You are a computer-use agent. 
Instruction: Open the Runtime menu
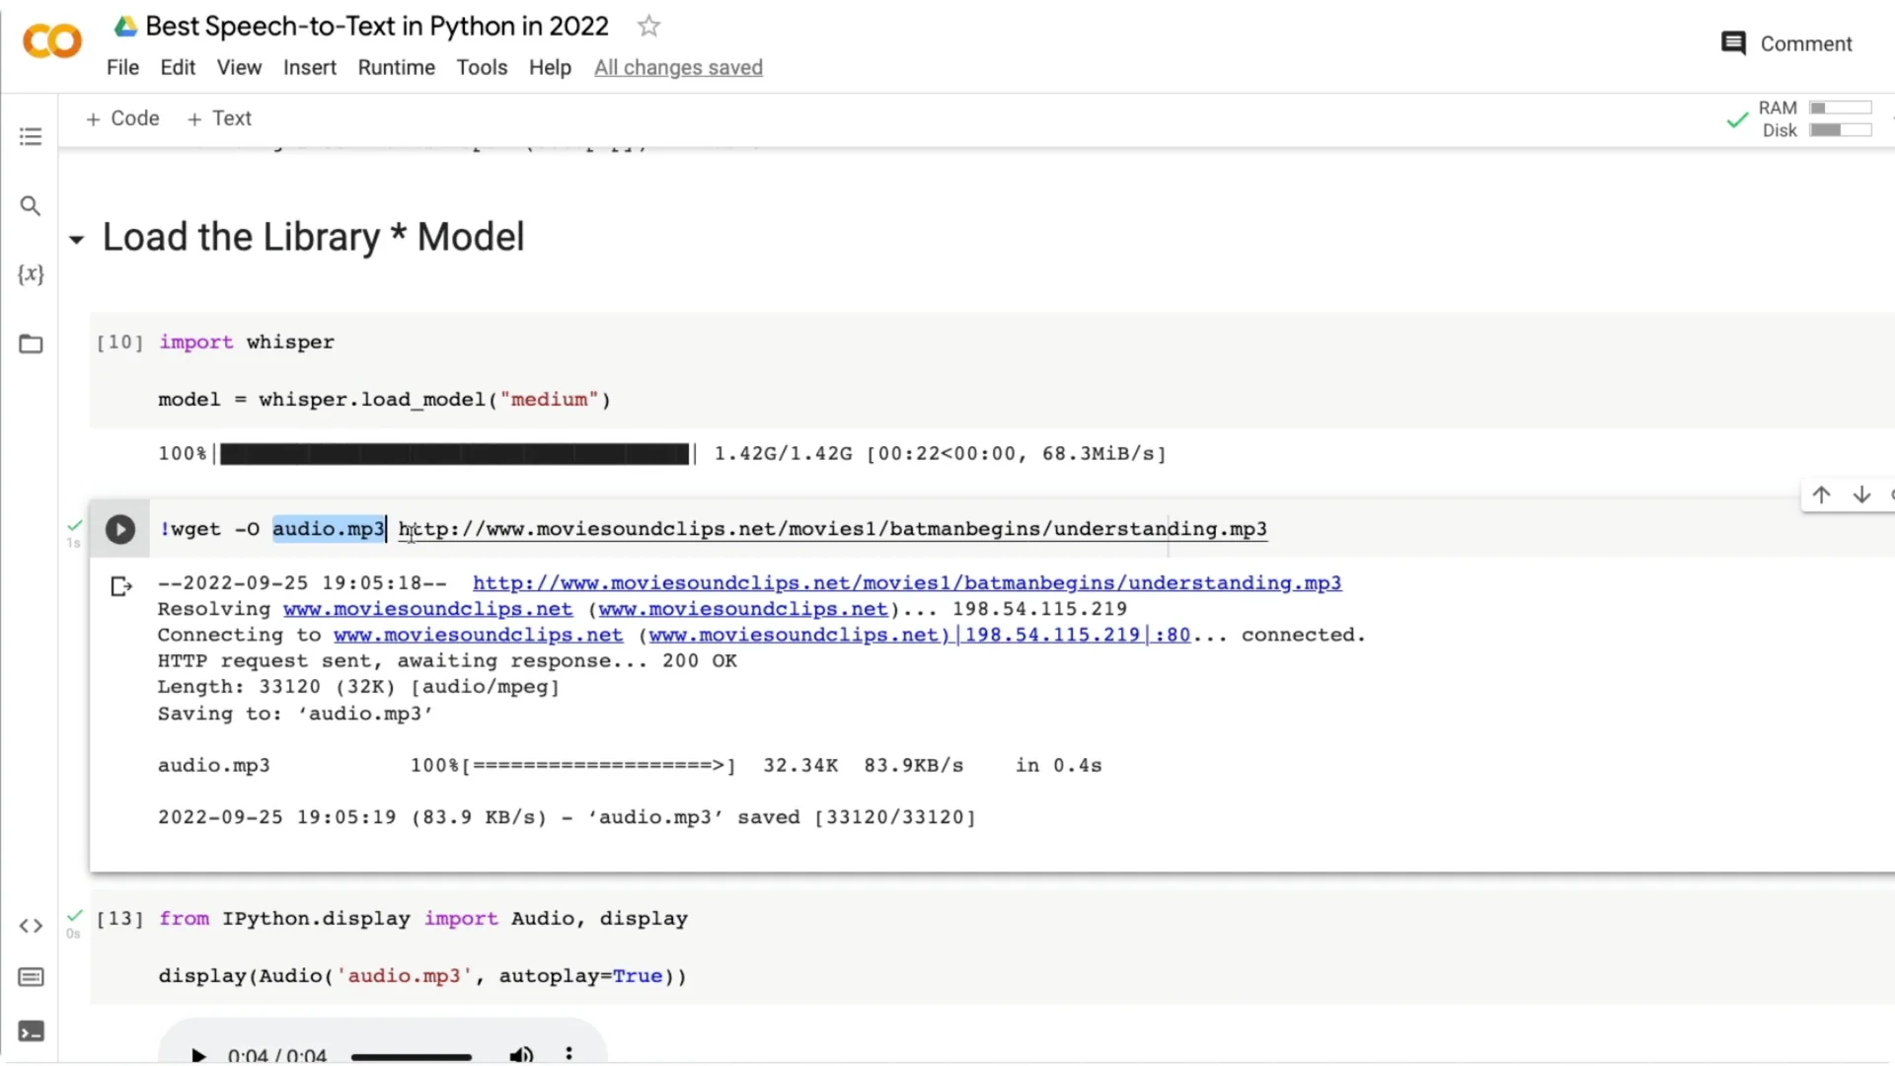click(396, 67)
